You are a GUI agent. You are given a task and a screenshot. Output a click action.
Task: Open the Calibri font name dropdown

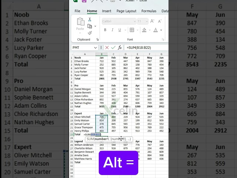135,22
